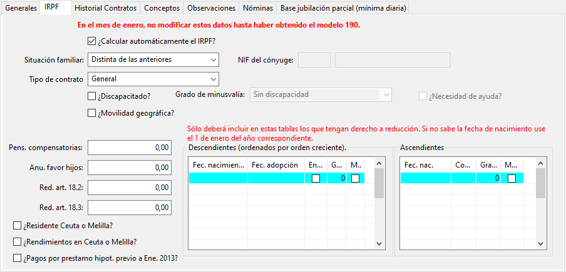Viewport: 566px width, 272px height.
Task: Click the Ascendientes table scrollbar up arrow
Action: [x=540, y=163]
